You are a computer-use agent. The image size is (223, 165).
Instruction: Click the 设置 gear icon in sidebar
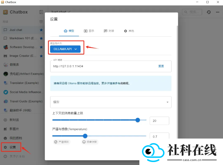pos(5,147)
